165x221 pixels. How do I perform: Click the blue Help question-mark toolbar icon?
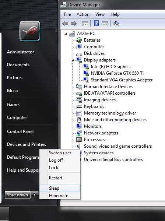pos(96,23)
